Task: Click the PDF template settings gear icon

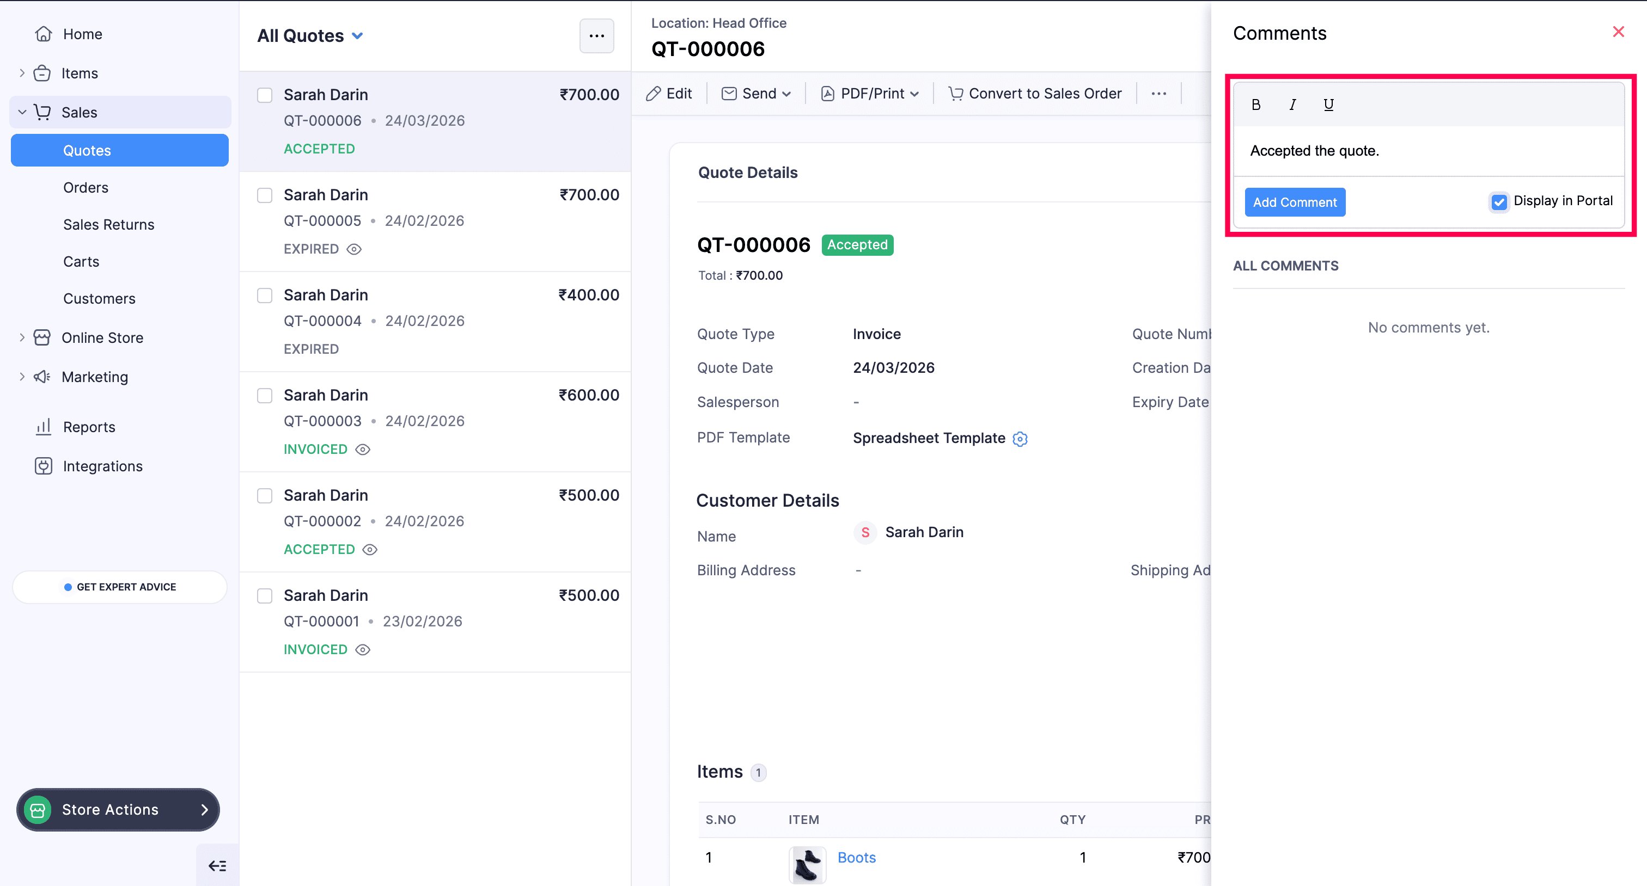Action: pyautogui.click(x=1021, y=439)
